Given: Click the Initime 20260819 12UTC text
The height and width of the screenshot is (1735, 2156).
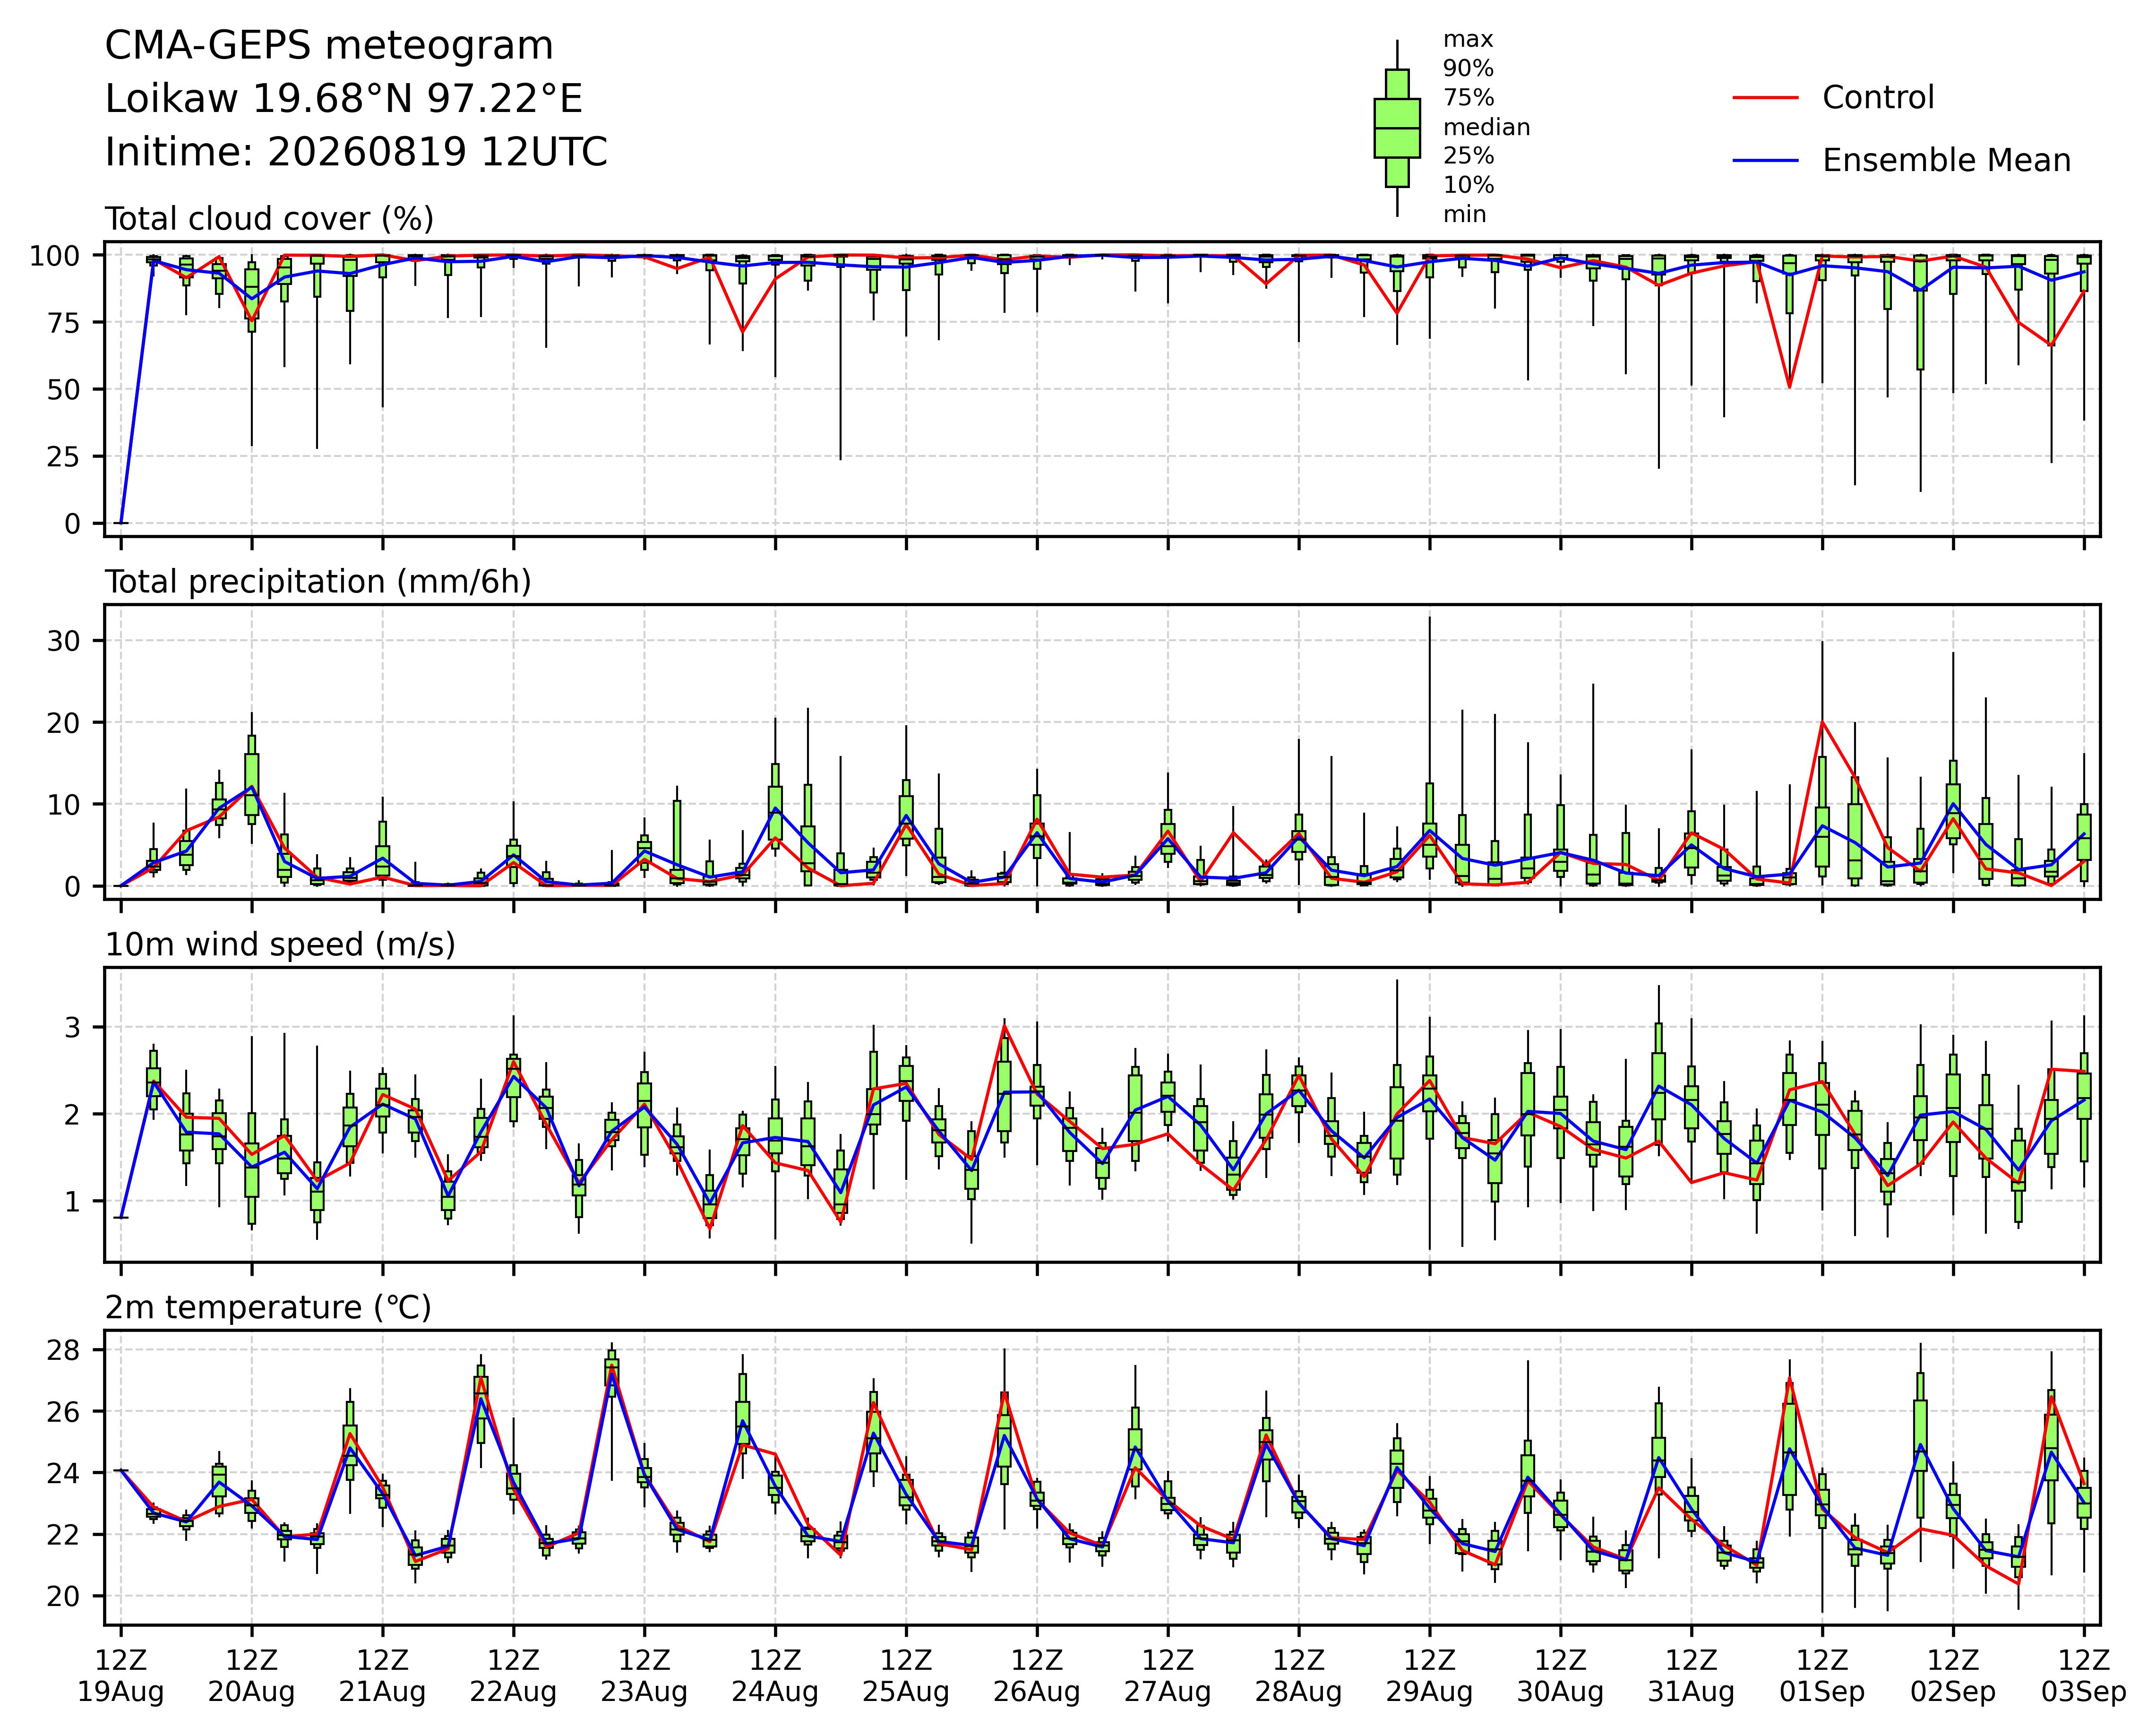Looking at the screenshot, I should pos(356,152).
